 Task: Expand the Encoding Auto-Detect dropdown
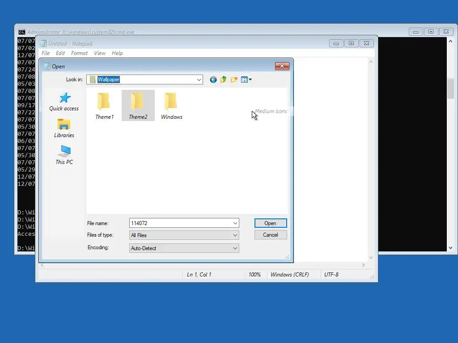(x=235, y=248)
